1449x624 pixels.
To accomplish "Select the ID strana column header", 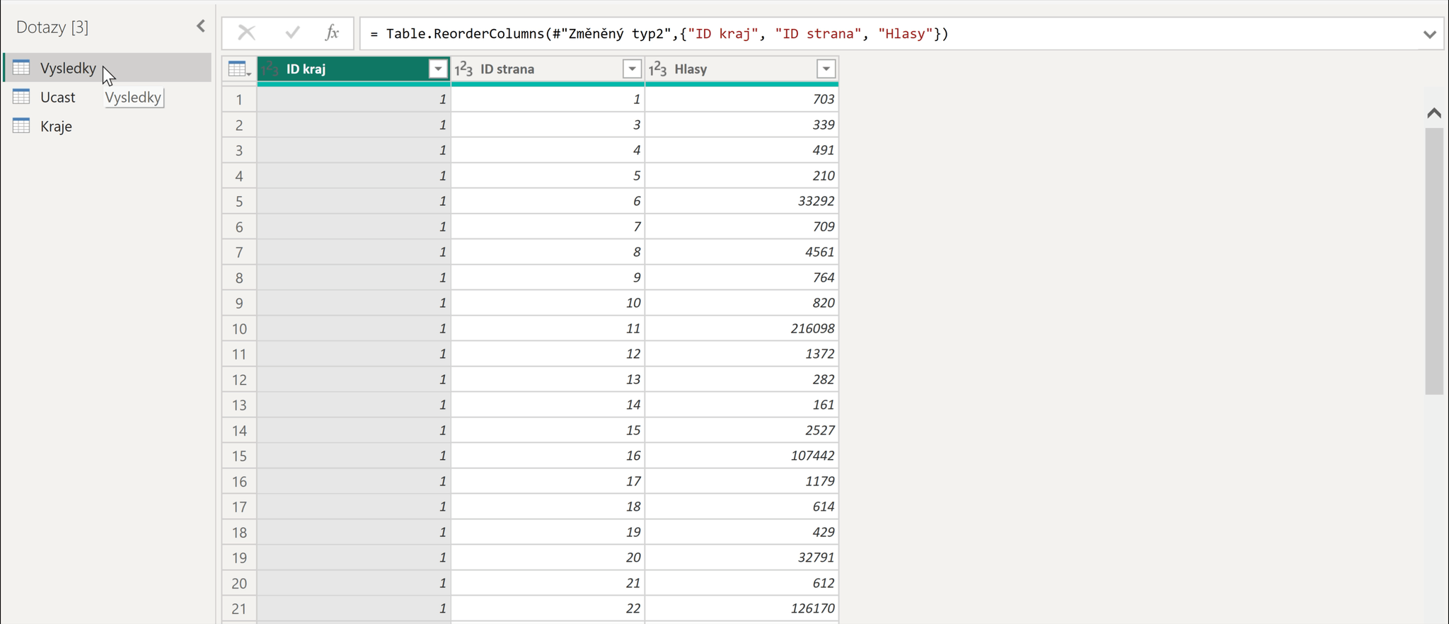I will [548, 69].
